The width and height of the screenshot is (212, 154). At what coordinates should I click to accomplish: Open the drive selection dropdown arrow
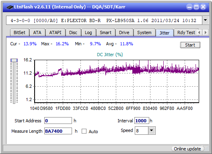(x=206, y=20)
